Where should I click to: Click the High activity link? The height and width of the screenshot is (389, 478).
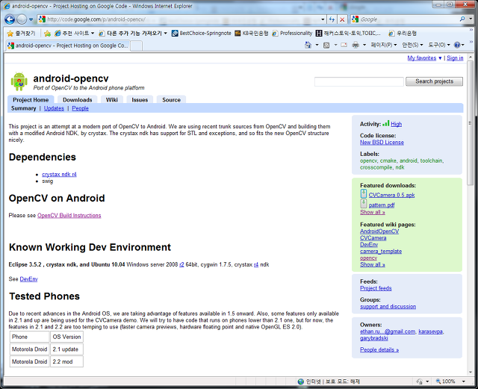point(396,124)
